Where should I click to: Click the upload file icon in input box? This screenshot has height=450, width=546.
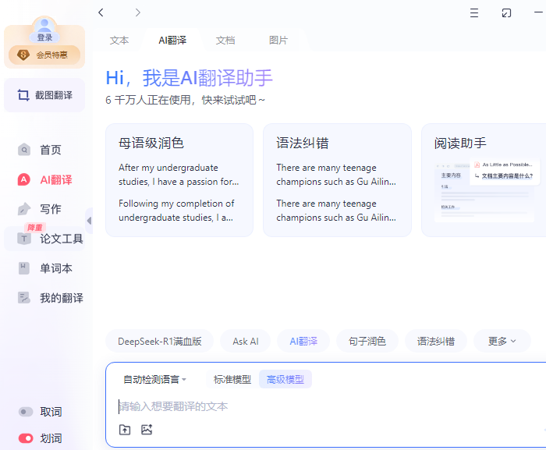pyautogui.click(x=125, y=430)
